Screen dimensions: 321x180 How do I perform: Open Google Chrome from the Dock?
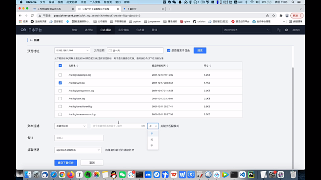[62, 175]
